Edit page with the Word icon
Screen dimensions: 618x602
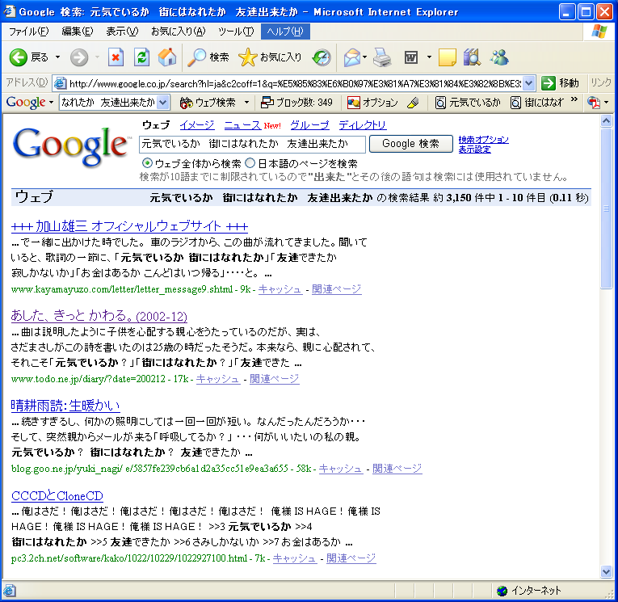coord(411,57)
